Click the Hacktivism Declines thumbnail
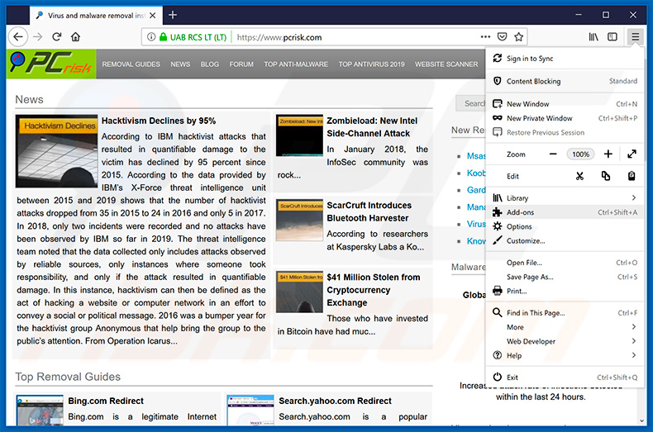 57,151
